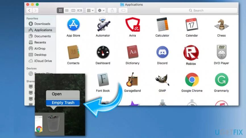The width and height of the screenshot is (246, 138).
Task: Open the Action gear dropdown menu
Action: pos(101,10)
